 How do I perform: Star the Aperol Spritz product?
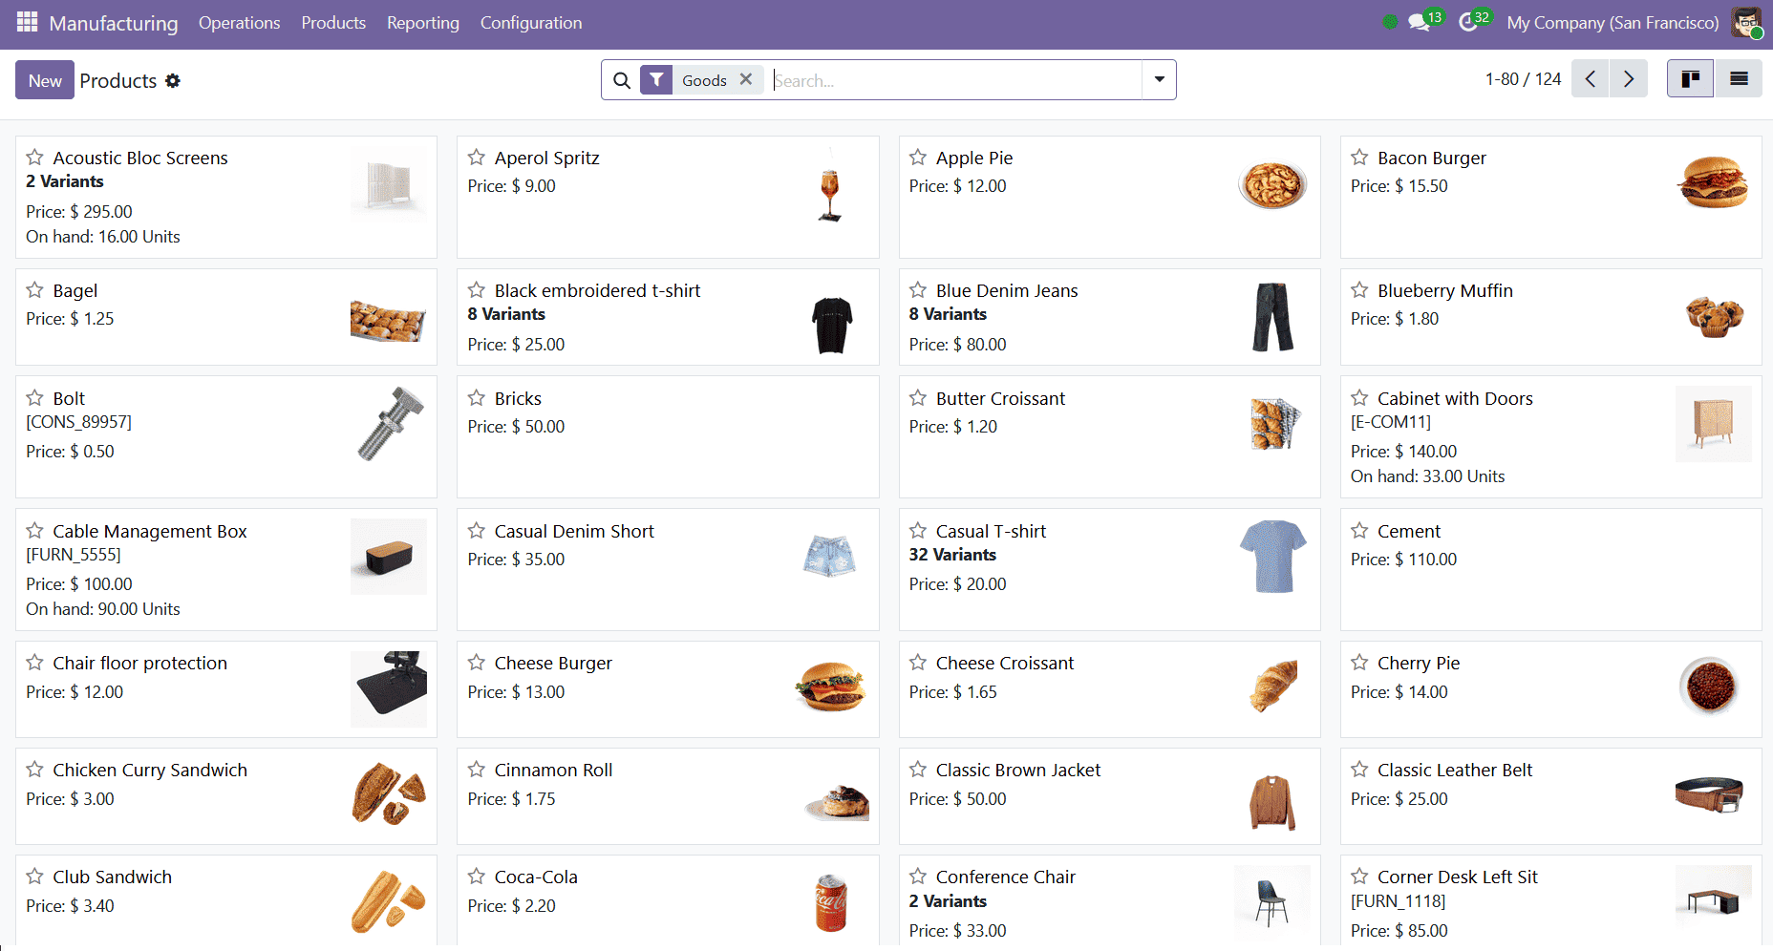[477, 157]
